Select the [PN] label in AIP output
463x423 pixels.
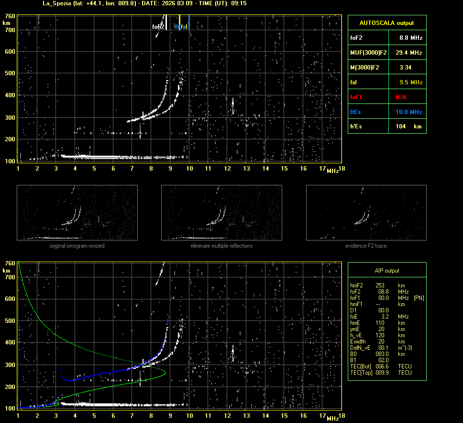point(419,298)
